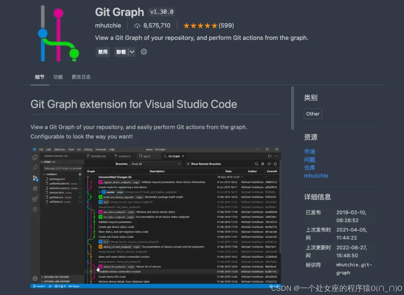
Task: Click the details page vertical scrollbar
Action: (293, 108)
